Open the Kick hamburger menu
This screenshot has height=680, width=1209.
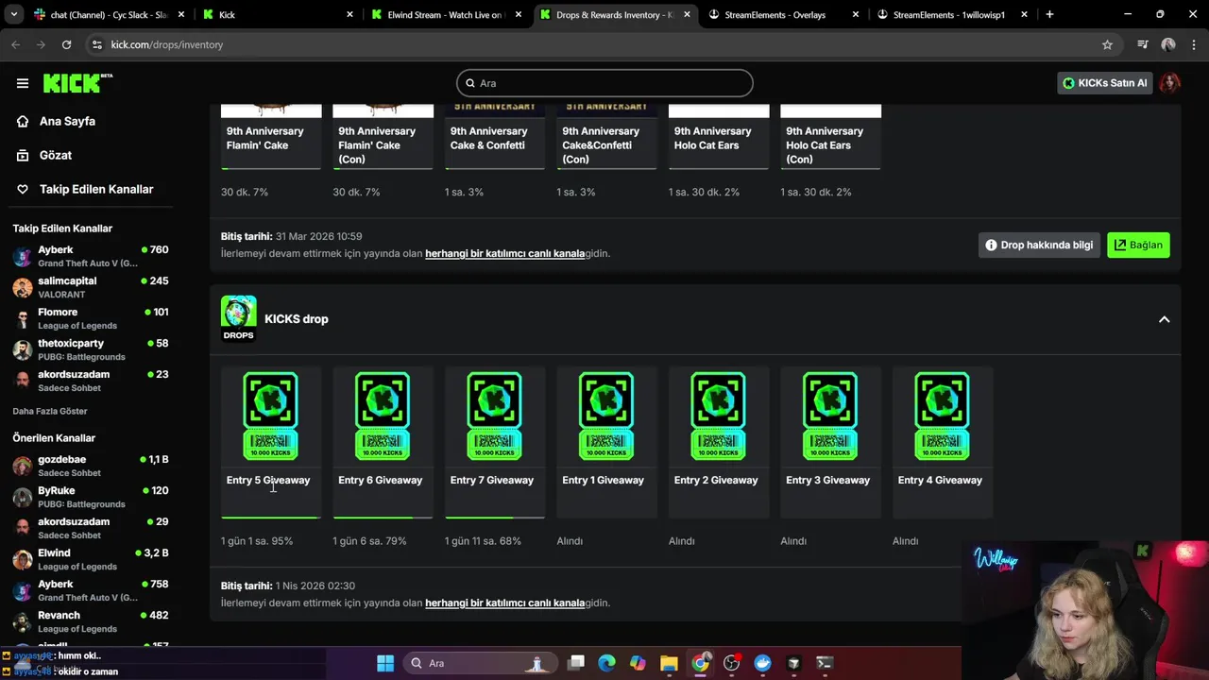(x=23, y=83)
